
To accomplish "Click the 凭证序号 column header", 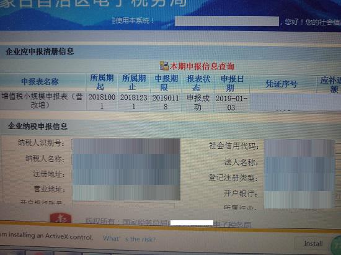I will (281, 84).
